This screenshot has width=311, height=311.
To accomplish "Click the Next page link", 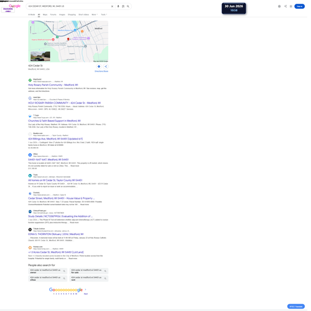I will (86, 294).
